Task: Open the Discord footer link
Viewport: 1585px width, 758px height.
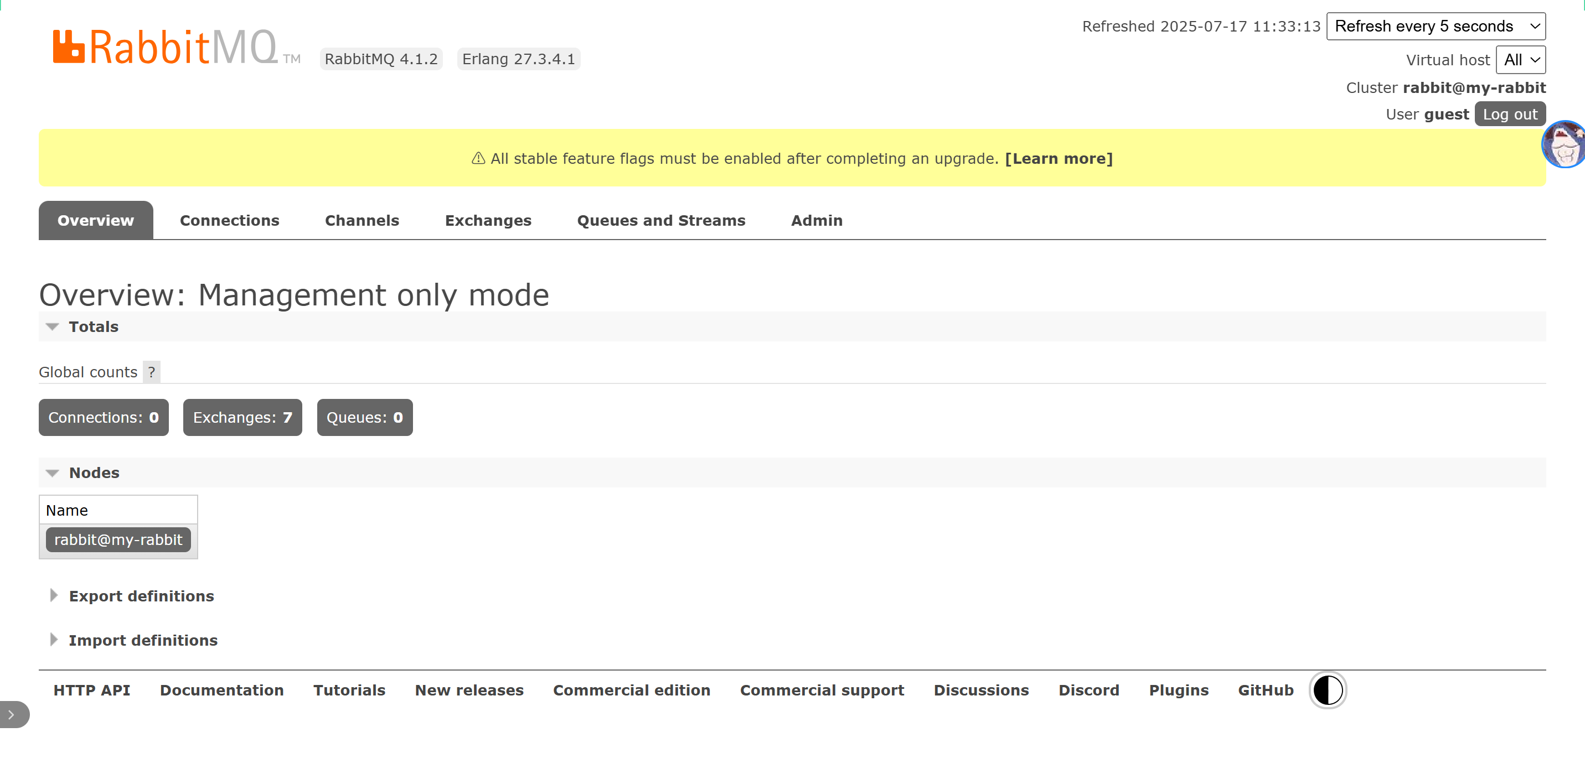Action: coord(1088,690)
